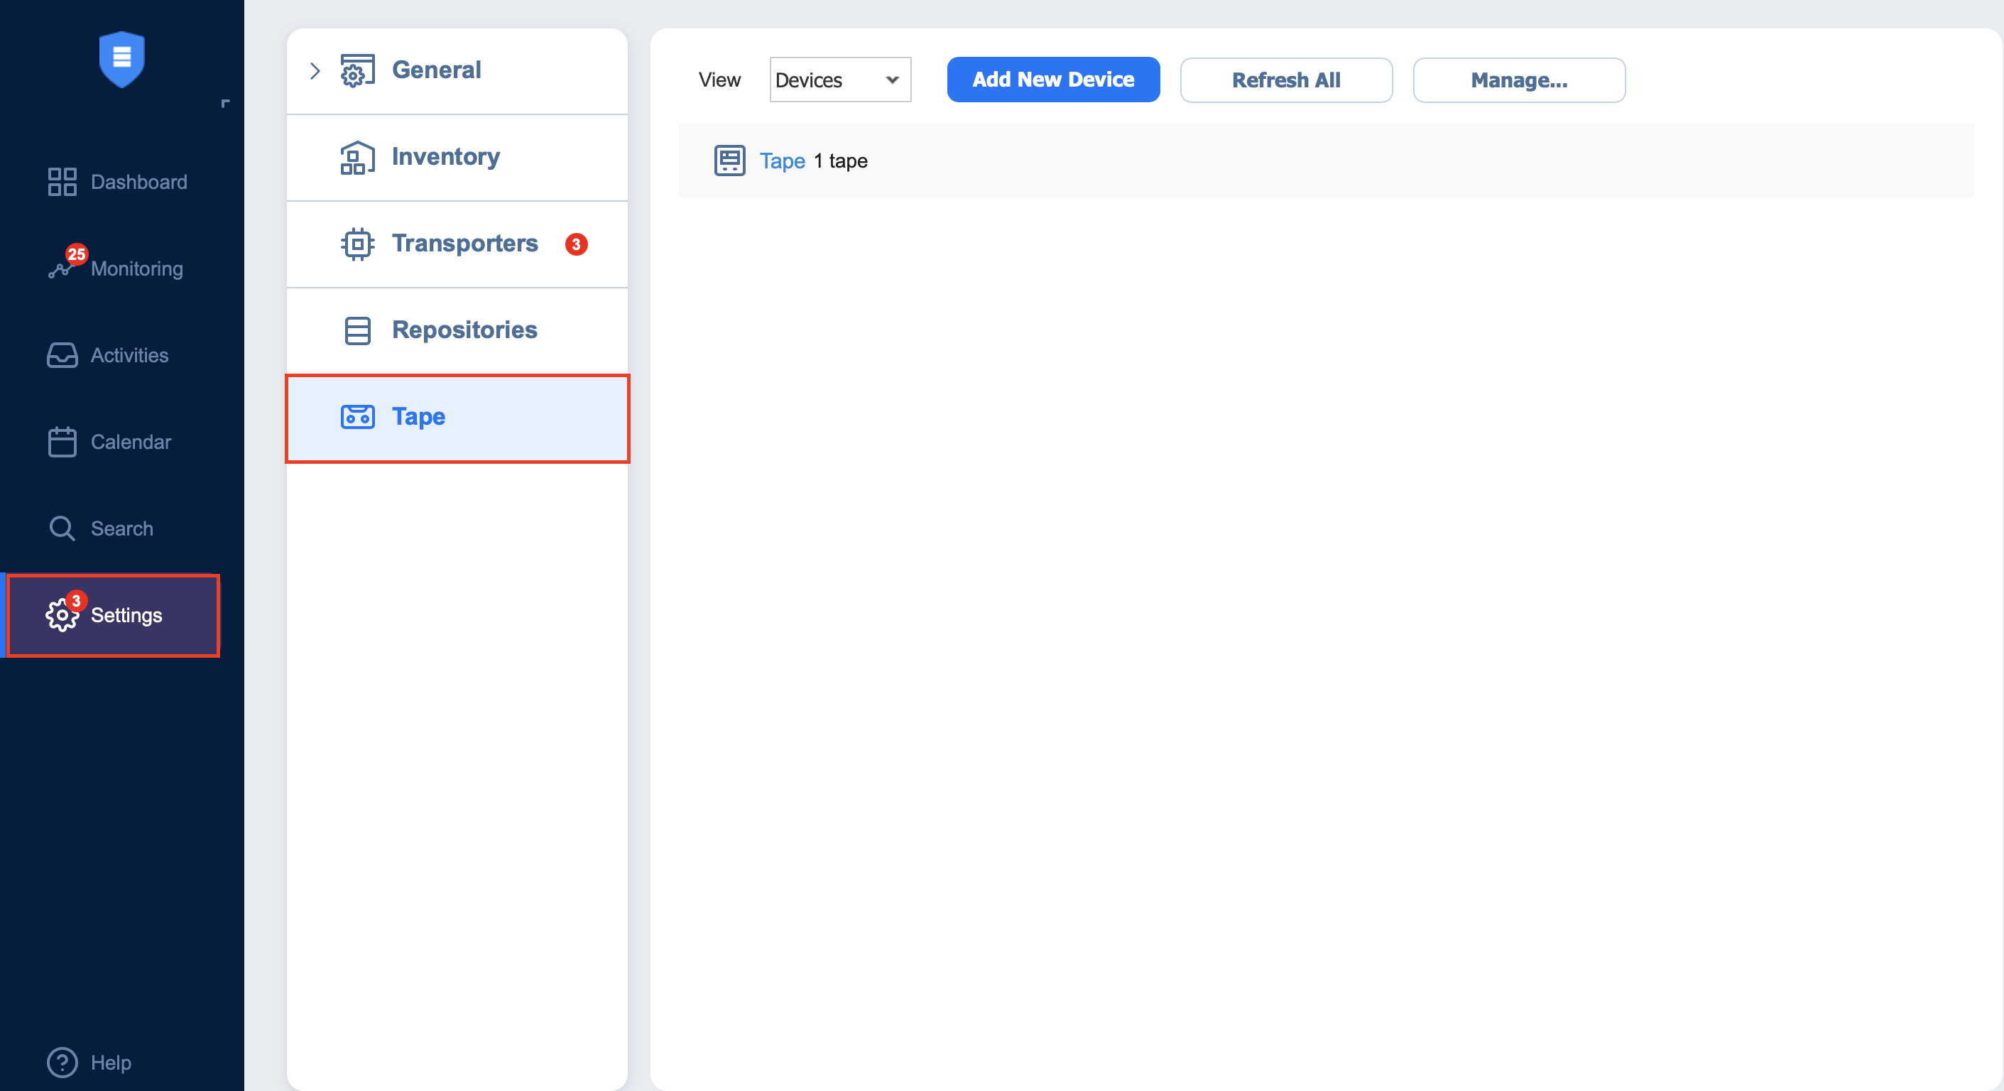Click the Calendar icon in sidebar

pyautogui.click(x=62, y=442)
